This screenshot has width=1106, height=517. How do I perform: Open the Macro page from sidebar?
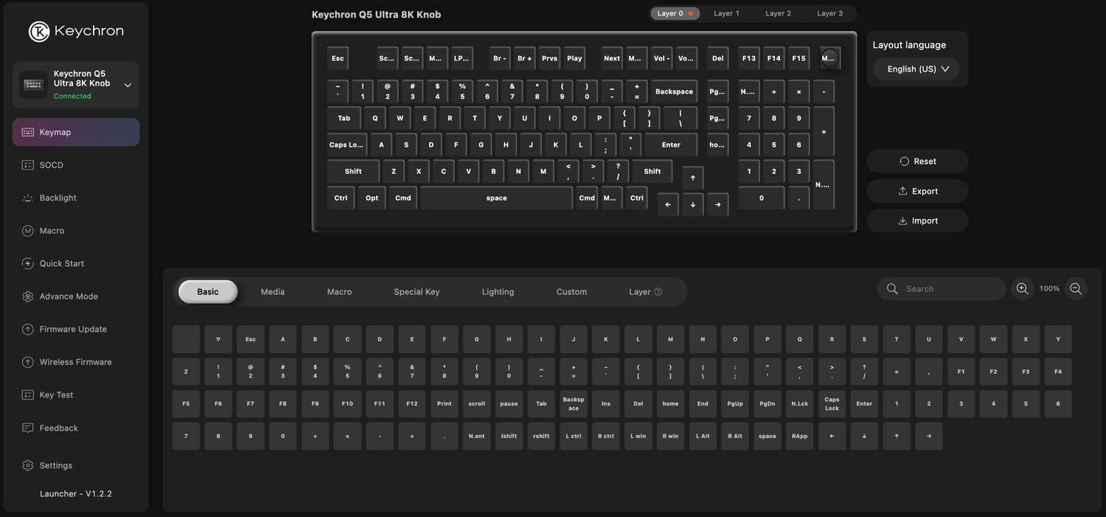76,231
